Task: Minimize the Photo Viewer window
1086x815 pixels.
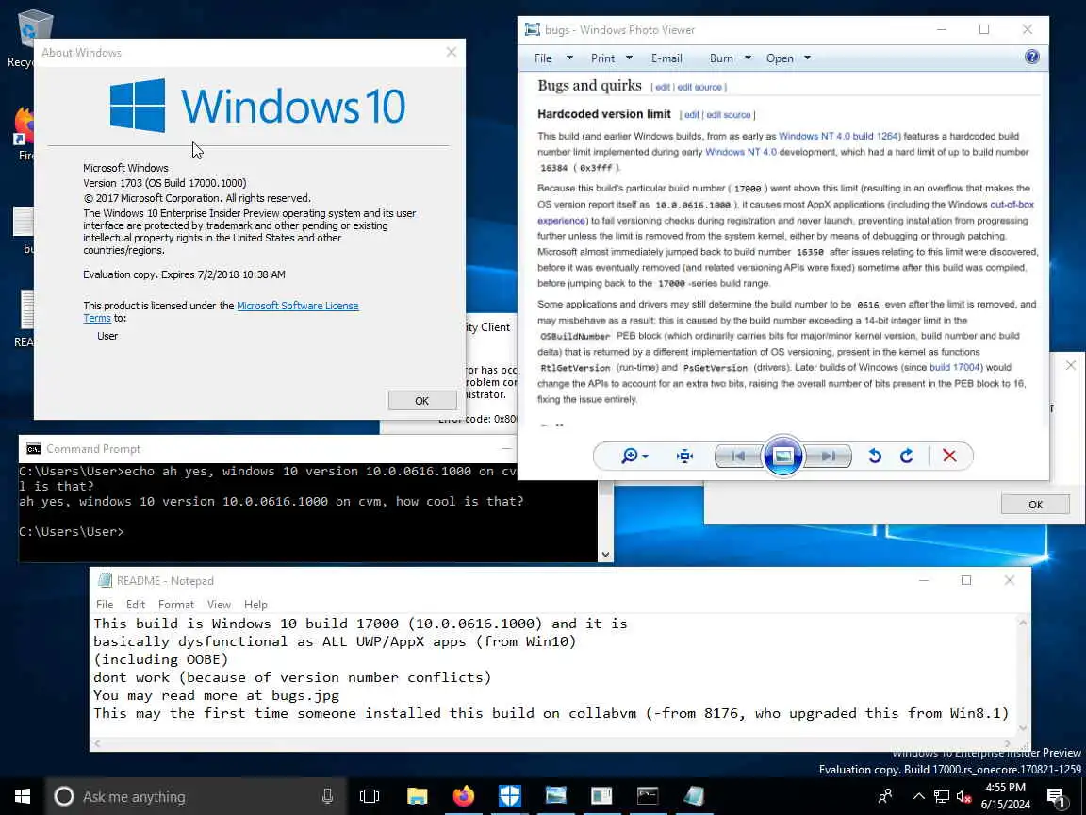Action: [941, 29]
